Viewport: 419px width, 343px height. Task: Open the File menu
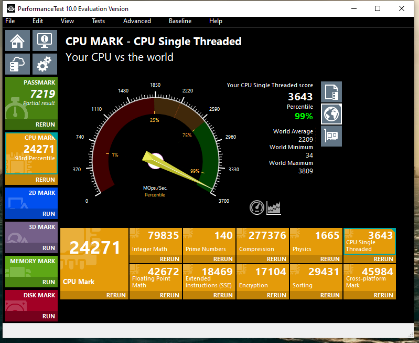10,21
